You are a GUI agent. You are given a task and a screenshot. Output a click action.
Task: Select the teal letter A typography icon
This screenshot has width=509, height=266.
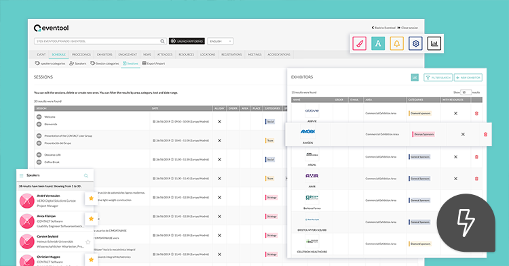(x=378, y=43)
